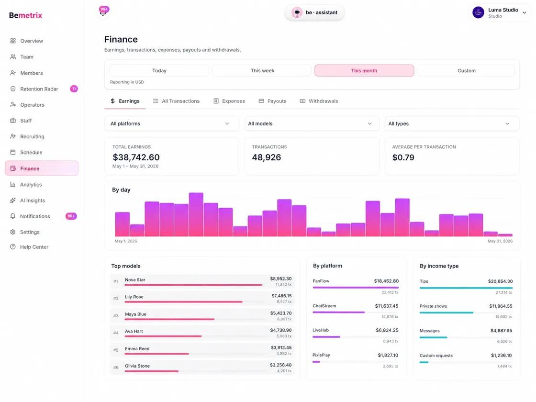This screenshot has height=402, width=536.
Task: Select the Emma Reed model row
Action: pyautogui.click(x=202, y=350)
